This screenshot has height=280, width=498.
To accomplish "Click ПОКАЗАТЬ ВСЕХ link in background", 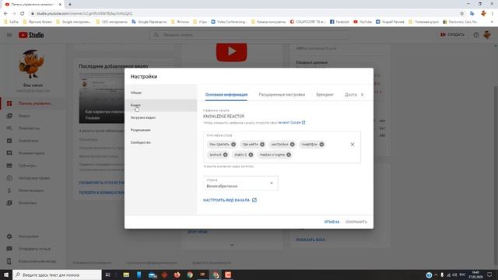I will click(310, 240).
